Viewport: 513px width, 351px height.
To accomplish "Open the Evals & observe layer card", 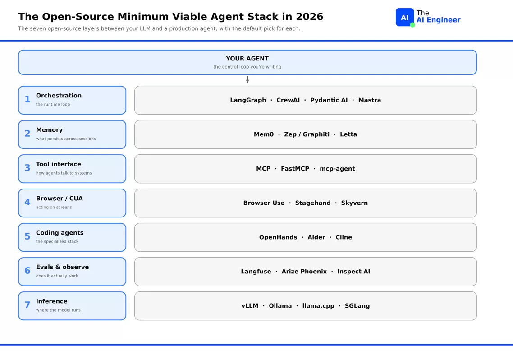I will pos(72,272).
